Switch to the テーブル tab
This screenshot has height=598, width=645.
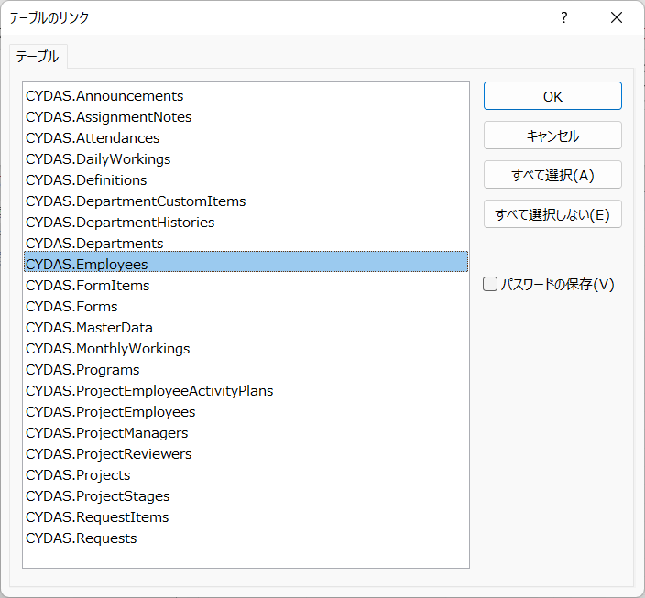[38, 56]
